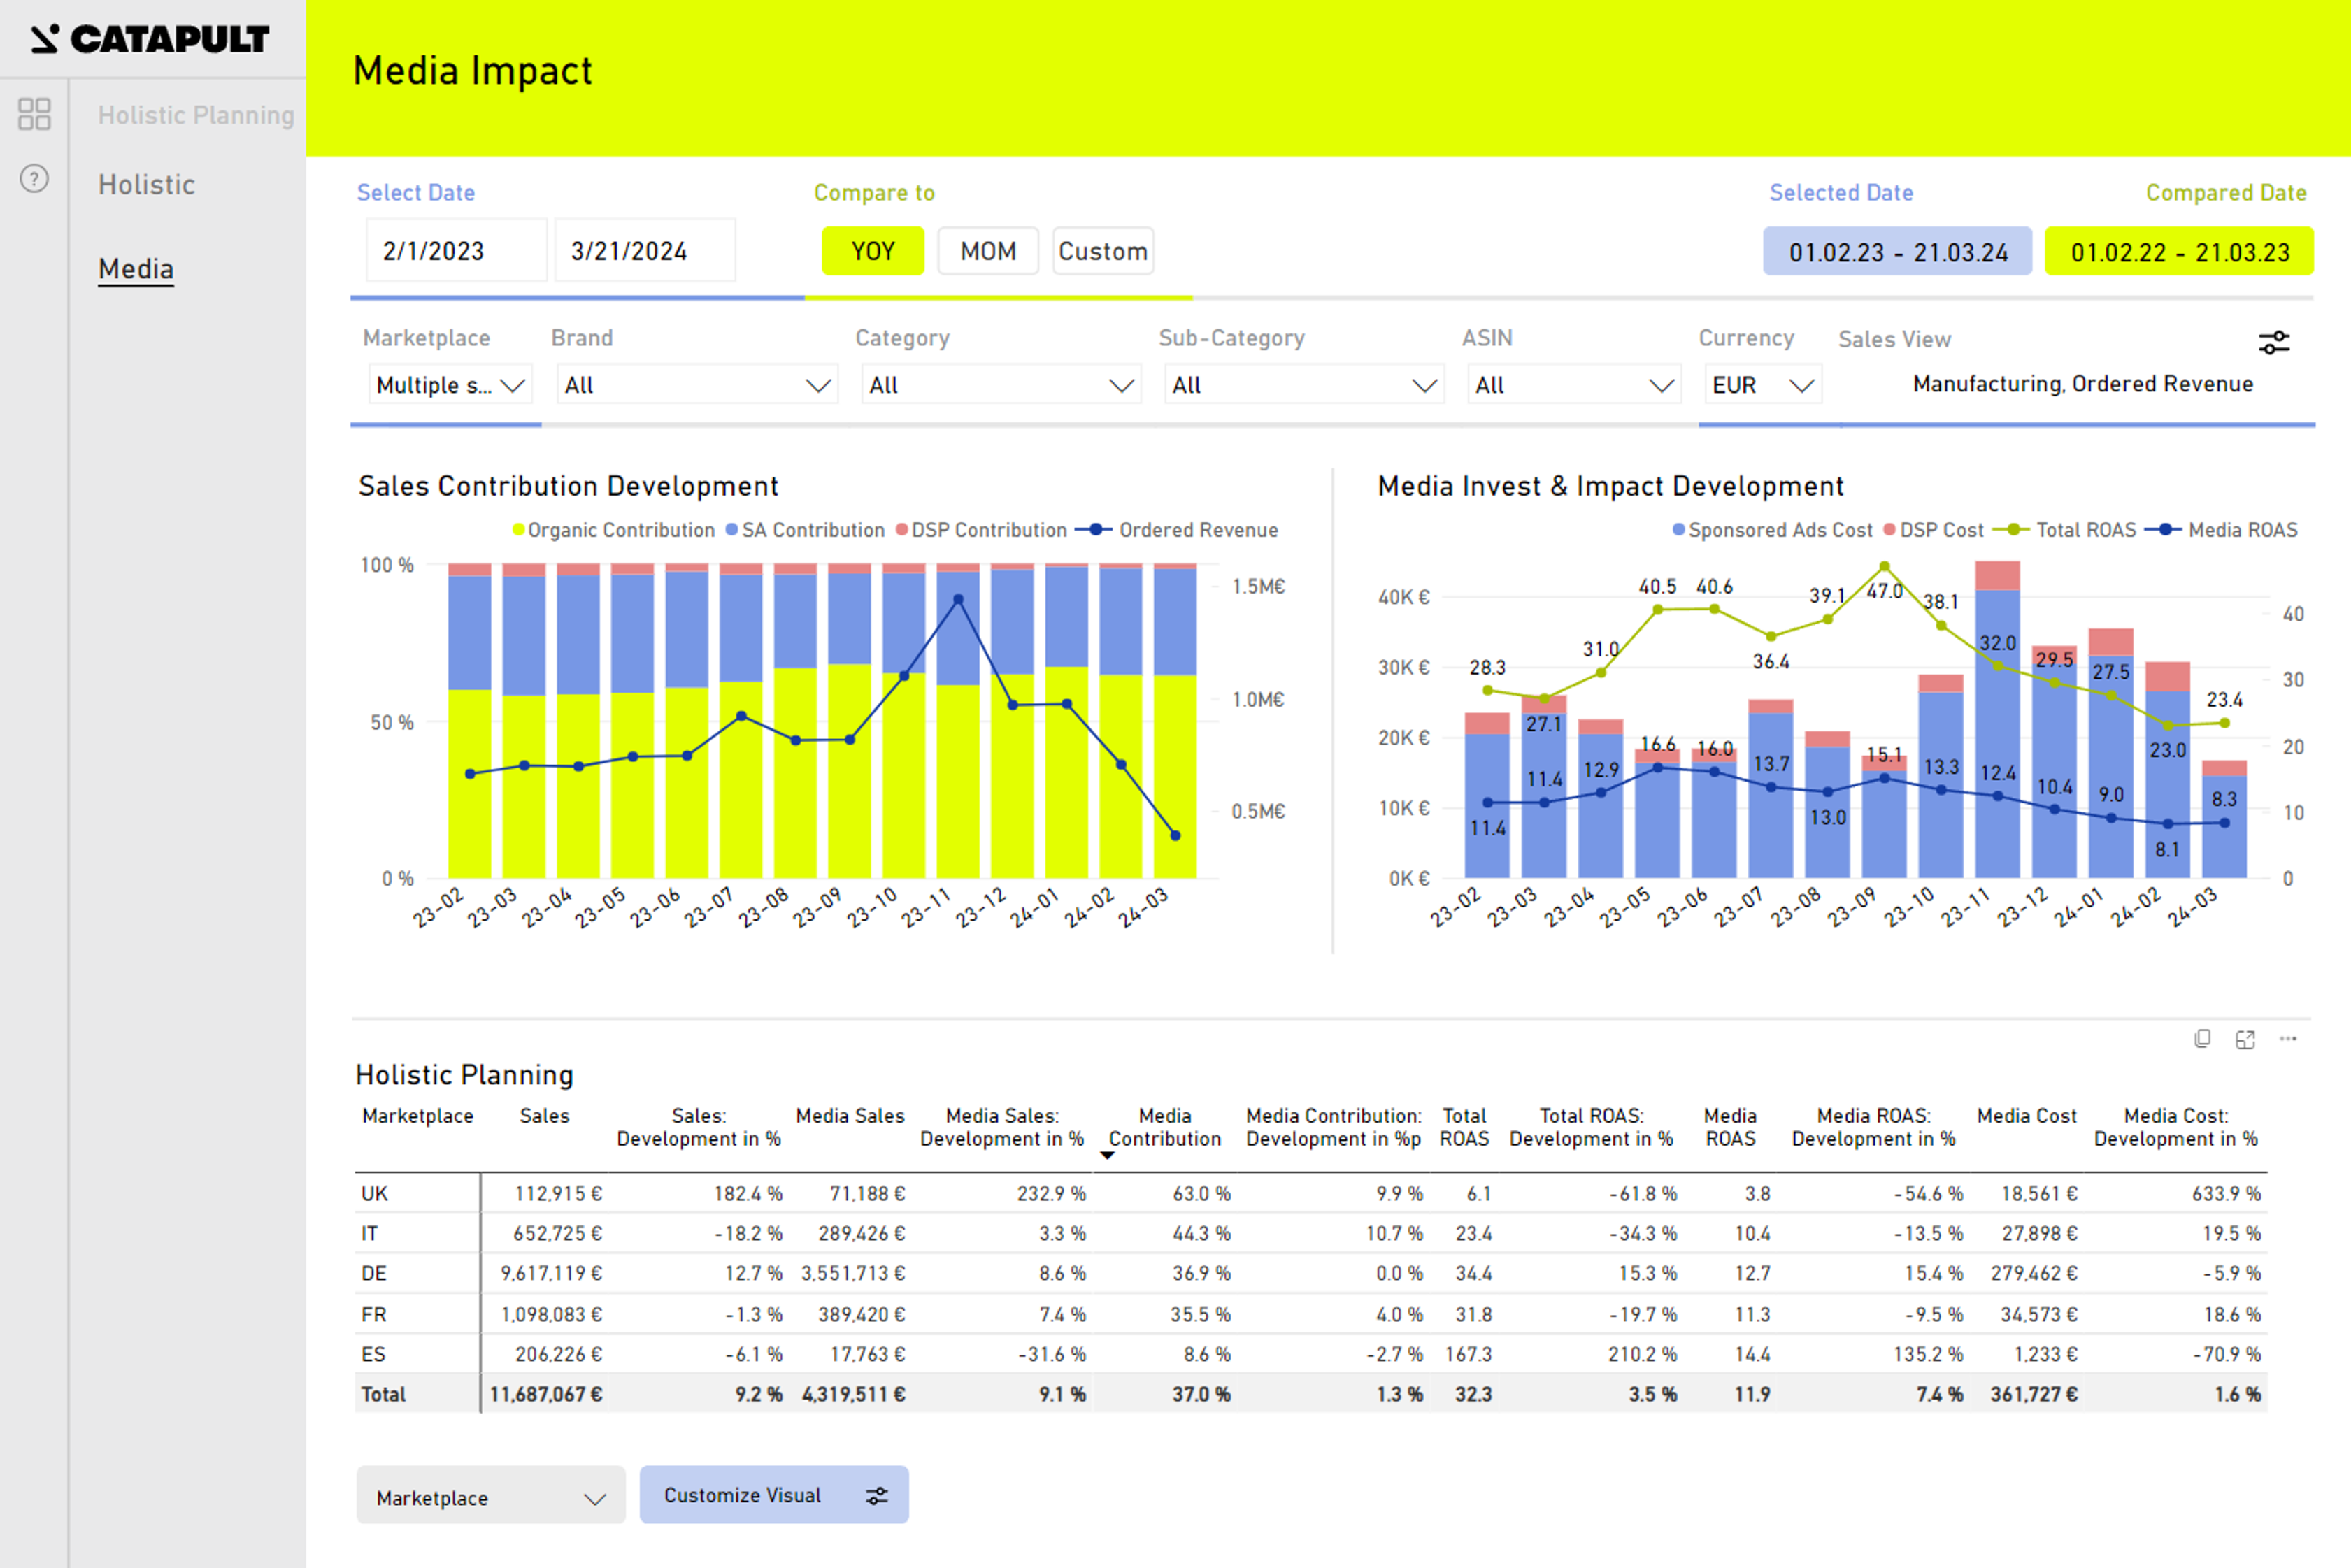Switch comparison to MOM
Image resolution: width=2351 pixels, height=1568 pixels.
[x=988, y=251]
